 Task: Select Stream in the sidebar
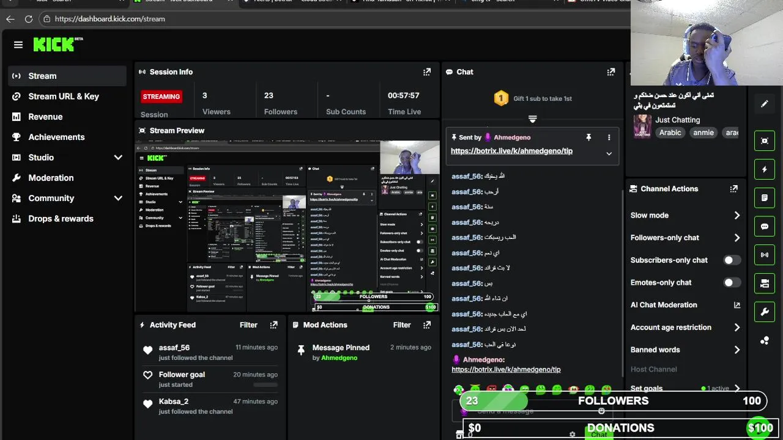[x=67, y=76]
